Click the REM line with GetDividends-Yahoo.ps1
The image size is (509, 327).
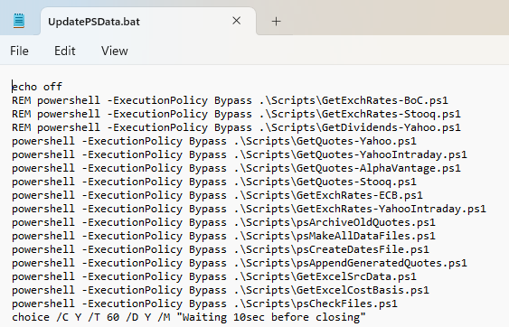coord(236,127)
